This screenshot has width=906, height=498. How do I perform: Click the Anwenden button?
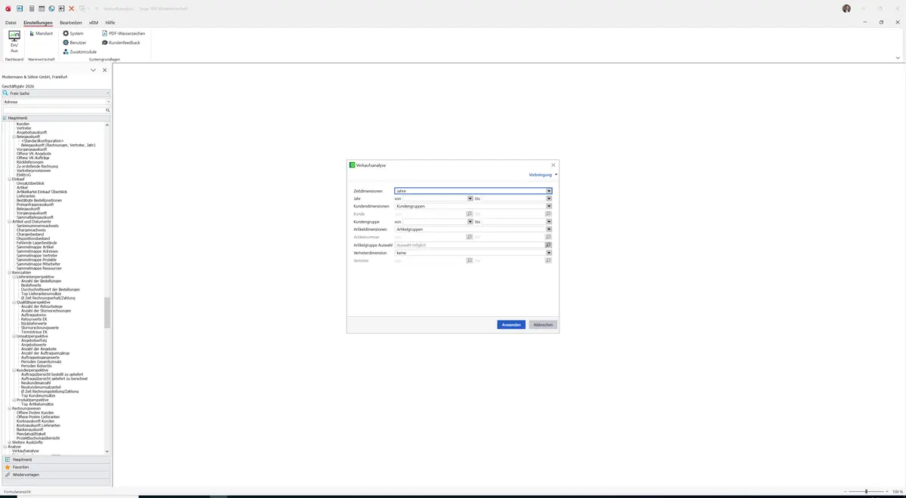[x=511, y=324]
